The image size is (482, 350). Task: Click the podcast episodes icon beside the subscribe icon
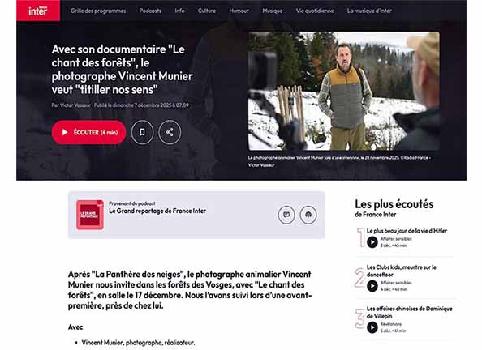[x=286, y=215]
